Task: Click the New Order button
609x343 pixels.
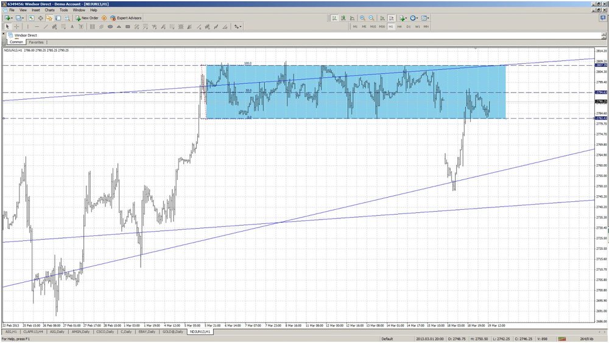Action: (87, 18)
